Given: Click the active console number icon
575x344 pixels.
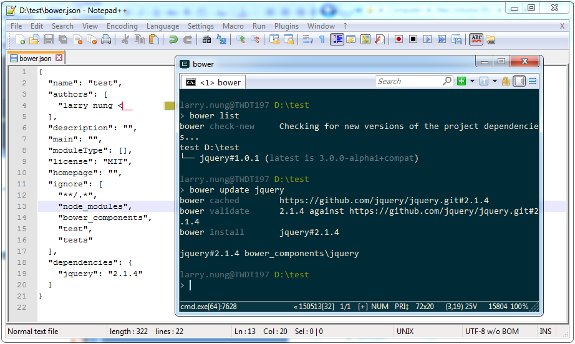Looking at the screenshot, I should click(x=484, y=81).
